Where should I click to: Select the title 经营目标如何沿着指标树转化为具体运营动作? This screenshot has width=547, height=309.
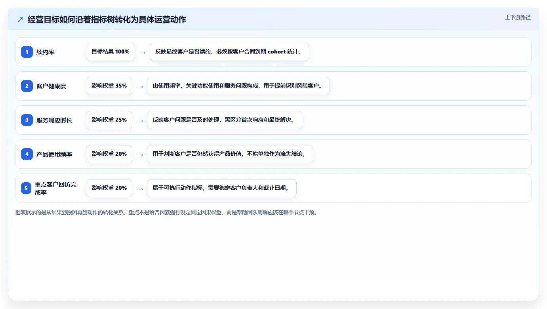pos(107,19)
